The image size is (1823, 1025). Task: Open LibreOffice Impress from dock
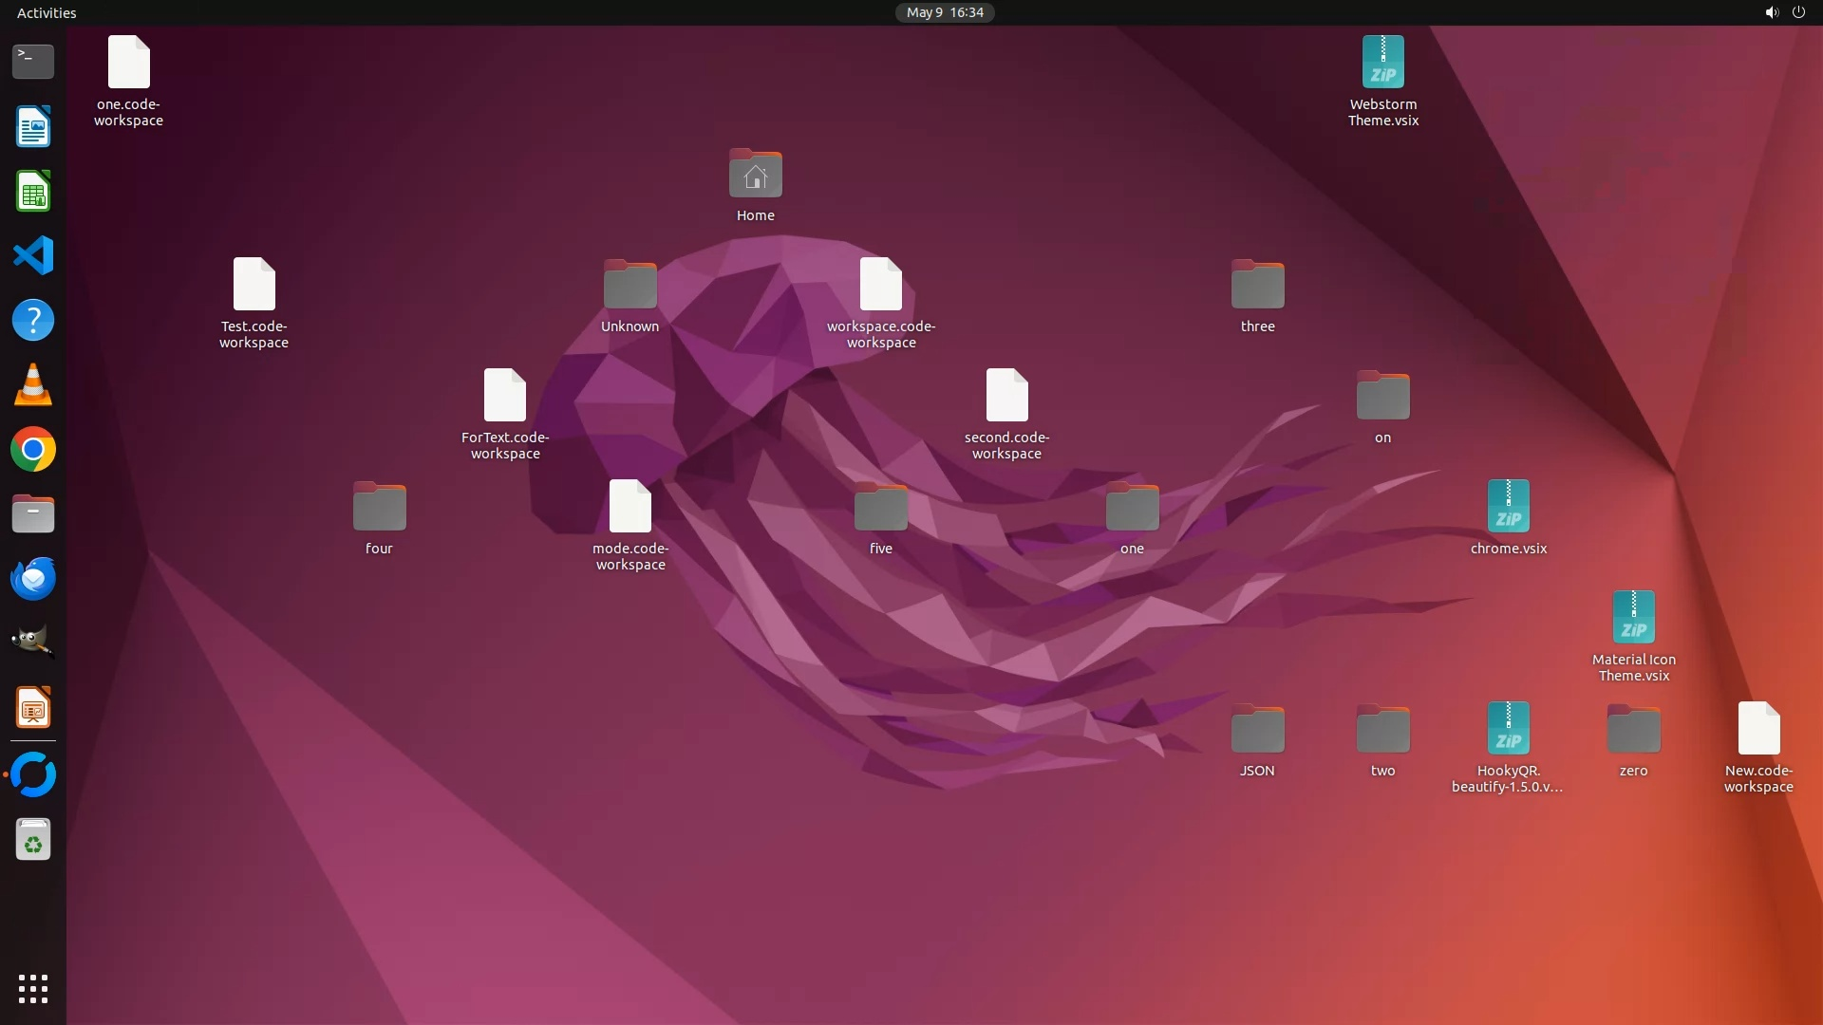tap(33, 708)
